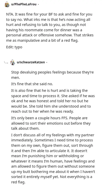Viewport: 102px width, 191px height.
Task: Click the u/schwarzeKatzen avatar icon
Action: click(x=13, y=62)
